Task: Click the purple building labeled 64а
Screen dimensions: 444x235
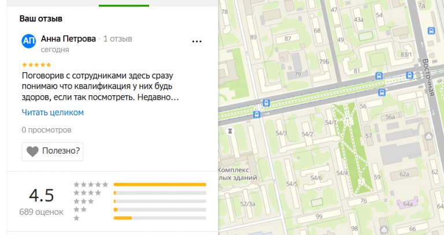Action: click(x=408, y=204)
